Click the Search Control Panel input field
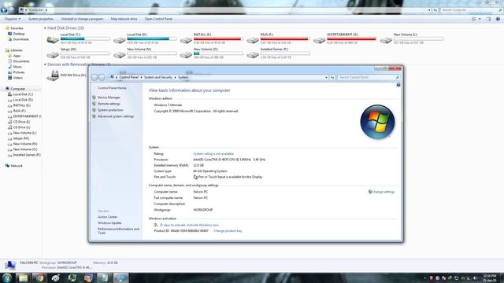504x283 pixels. pyautogui.click(x=365, y=77)
